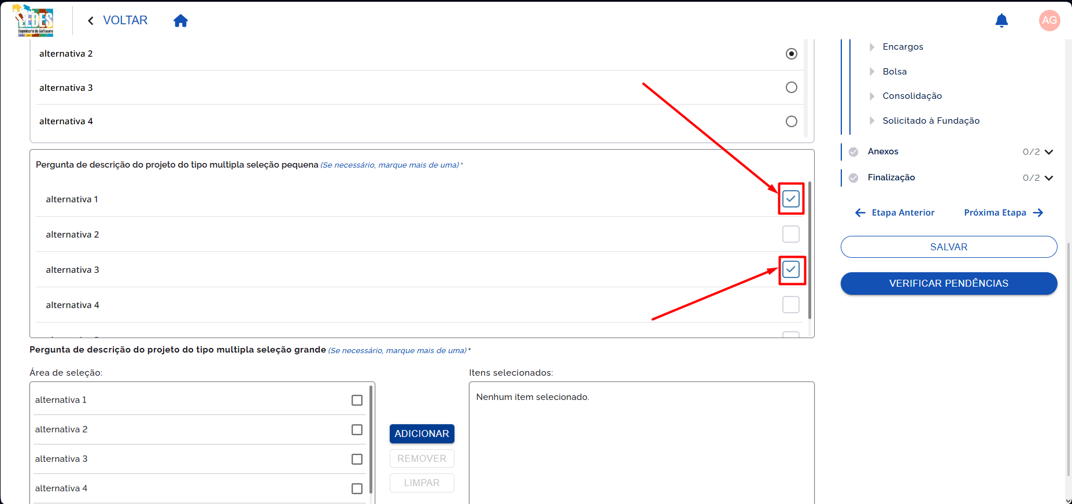Check alternativa 3 in Área de seleção

click(357, 459)
